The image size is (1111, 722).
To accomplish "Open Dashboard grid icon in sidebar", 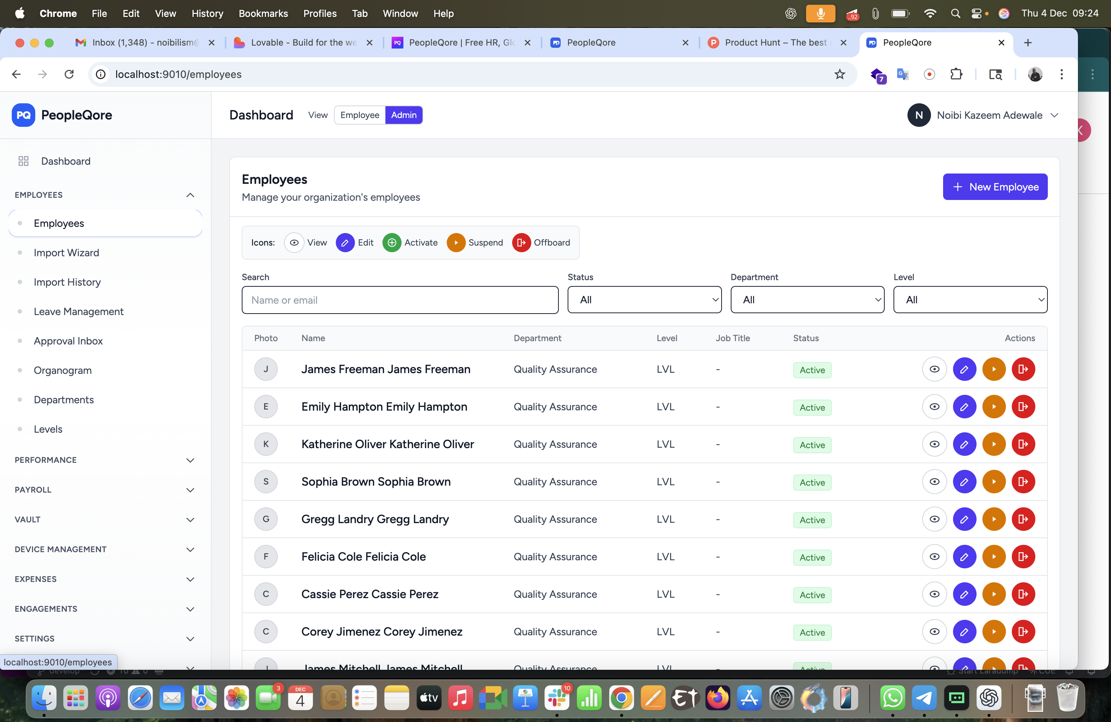I will click(24, 161).
